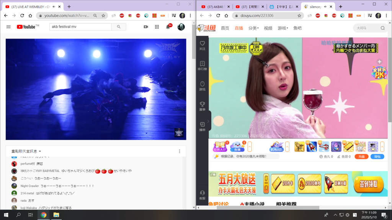392x220 pixels.
Task: Expand the arrow next to the 鱼塘 icon
Action: pyautogui.click(x=250, y=147)
